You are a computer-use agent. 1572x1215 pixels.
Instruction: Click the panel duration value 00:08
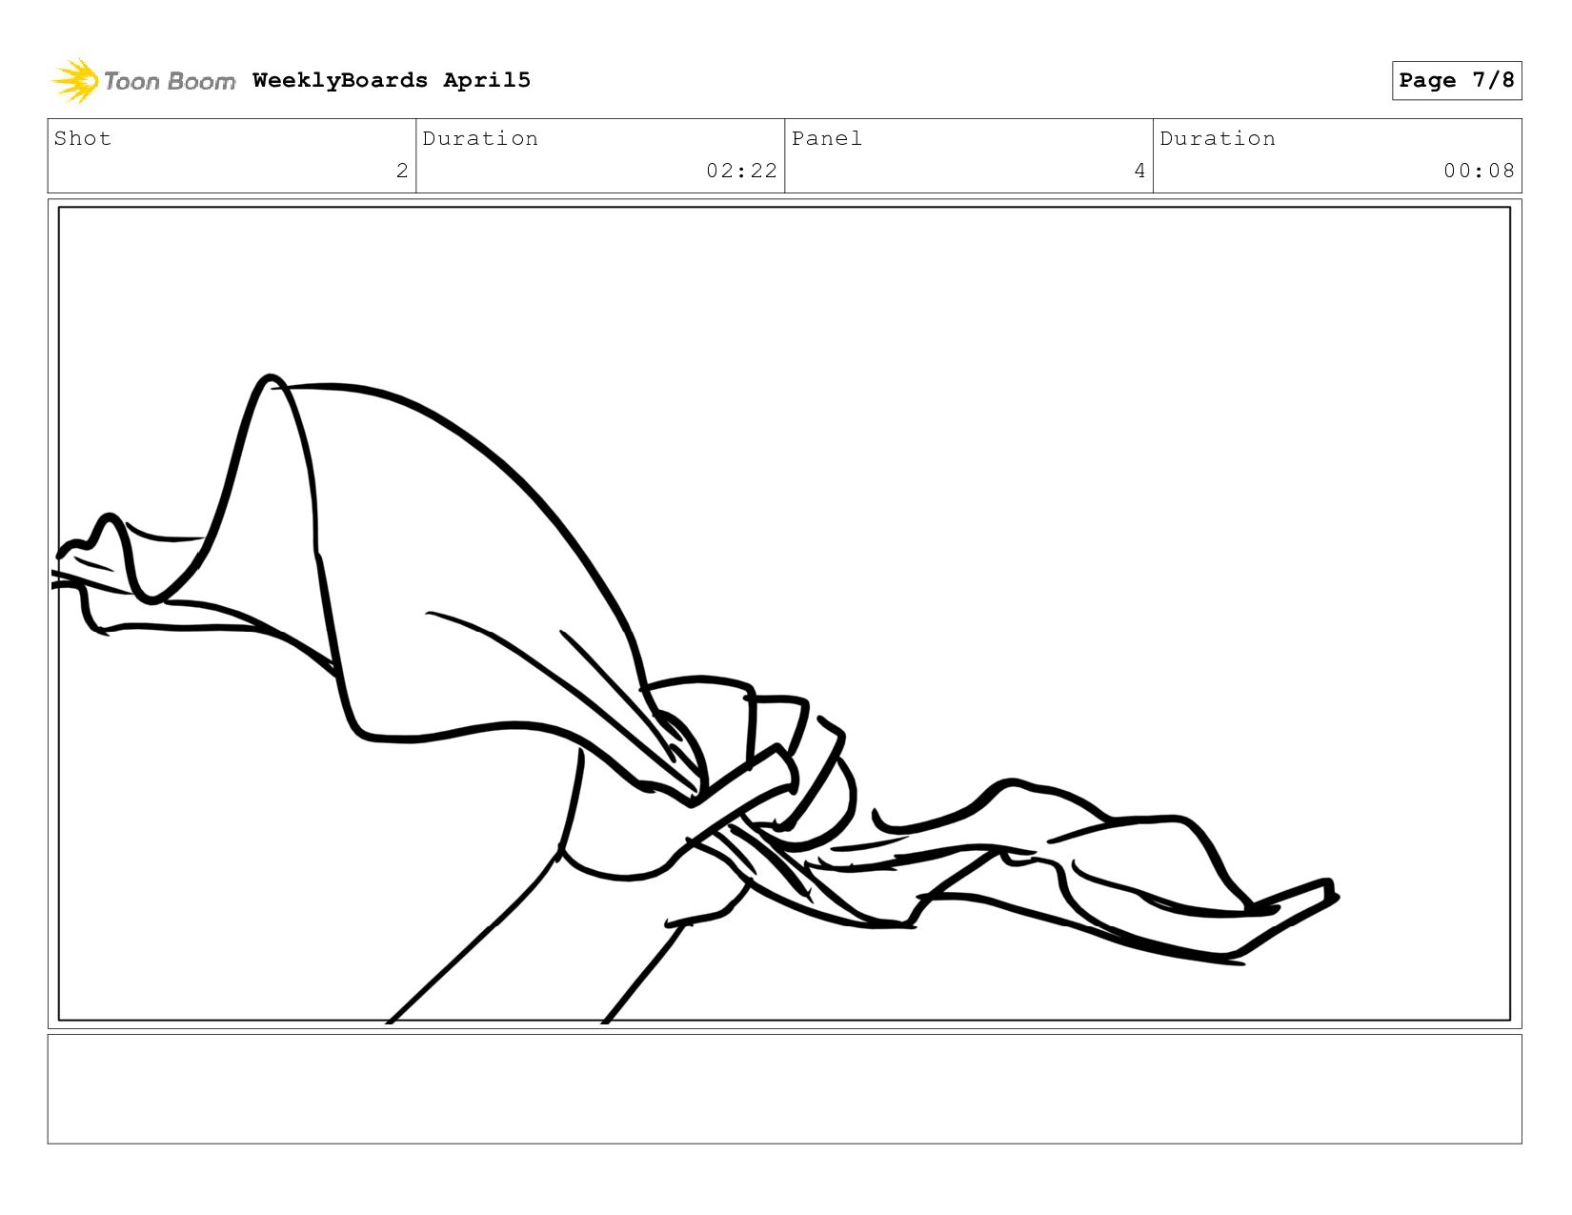pyautogui.click(x=1479, y=171)
